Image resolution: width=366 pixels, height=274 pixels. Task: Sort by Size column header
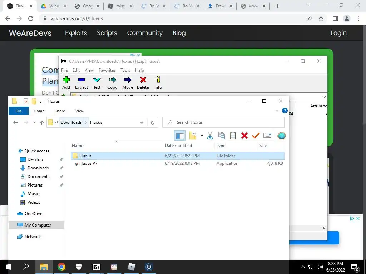(x=271, y=146)
